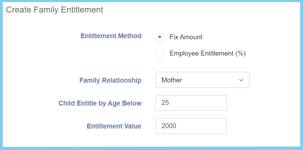Click the "Fix Amount" option label

tap(186, 37)
